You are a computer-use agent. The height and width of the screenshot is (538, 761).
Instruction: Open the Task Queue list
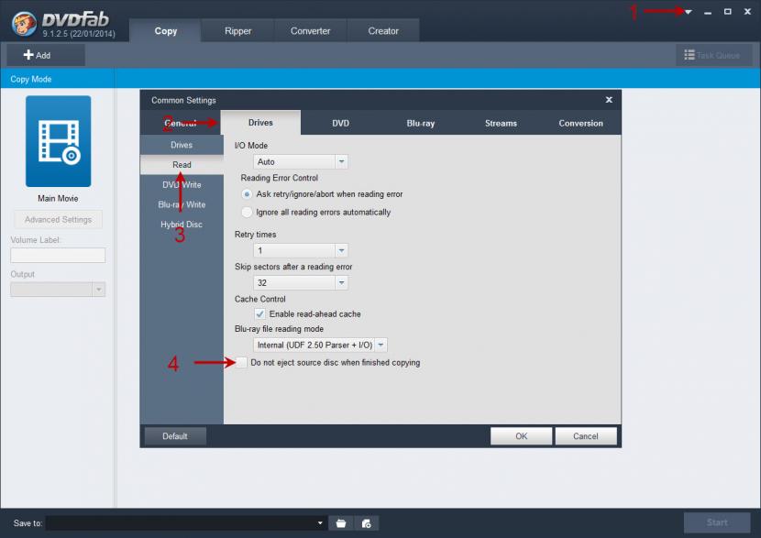click(714, 55)
